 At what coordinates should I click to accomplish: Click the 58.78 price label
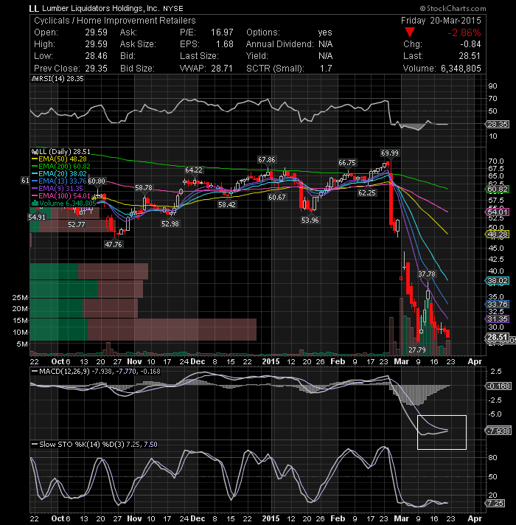coord(144,188)
